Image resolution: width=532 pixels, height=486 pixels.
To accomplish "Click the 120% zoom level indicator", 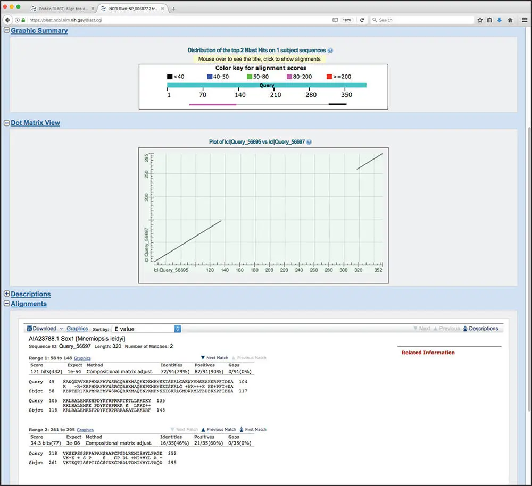I will click(x=347, y=20).
